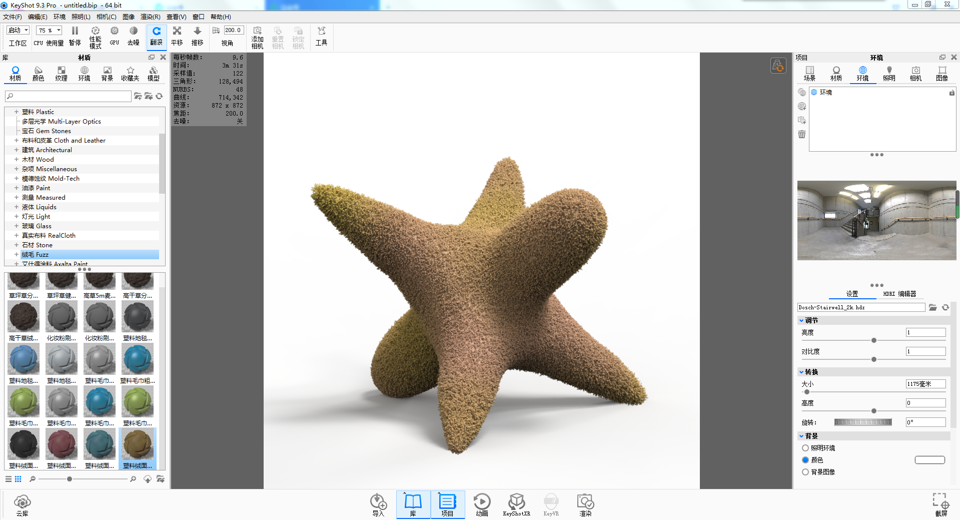Open the workspace startup dropdown

(x=19, y=30)
